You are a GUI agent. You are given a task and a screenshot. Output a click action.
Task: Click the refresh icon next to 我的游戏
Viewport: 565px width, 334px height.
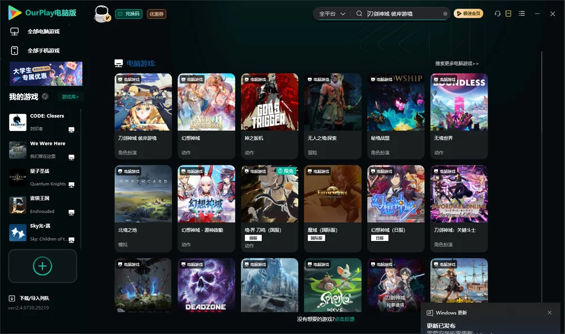45,96
